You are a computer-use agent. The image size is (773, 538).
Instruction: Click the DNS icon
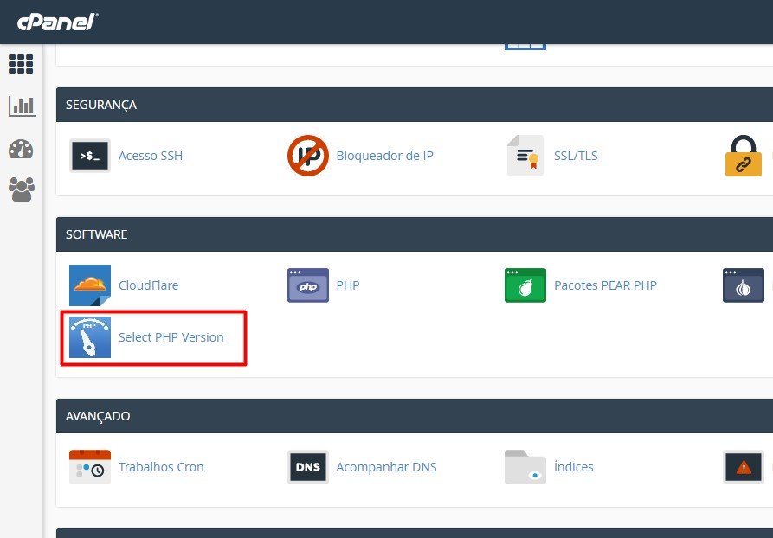coord(308,467)
